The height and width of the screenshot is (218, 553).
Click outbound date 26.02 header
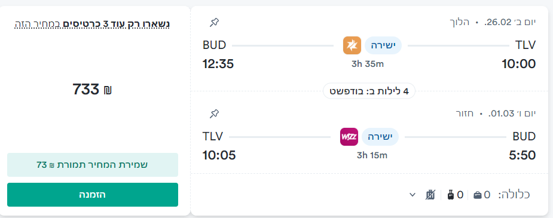point(510,22)
